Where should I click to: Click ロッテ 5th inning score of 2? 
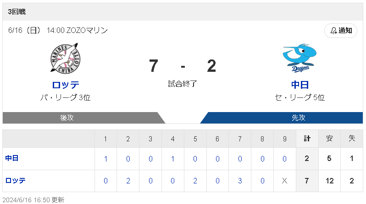(195, 181)
